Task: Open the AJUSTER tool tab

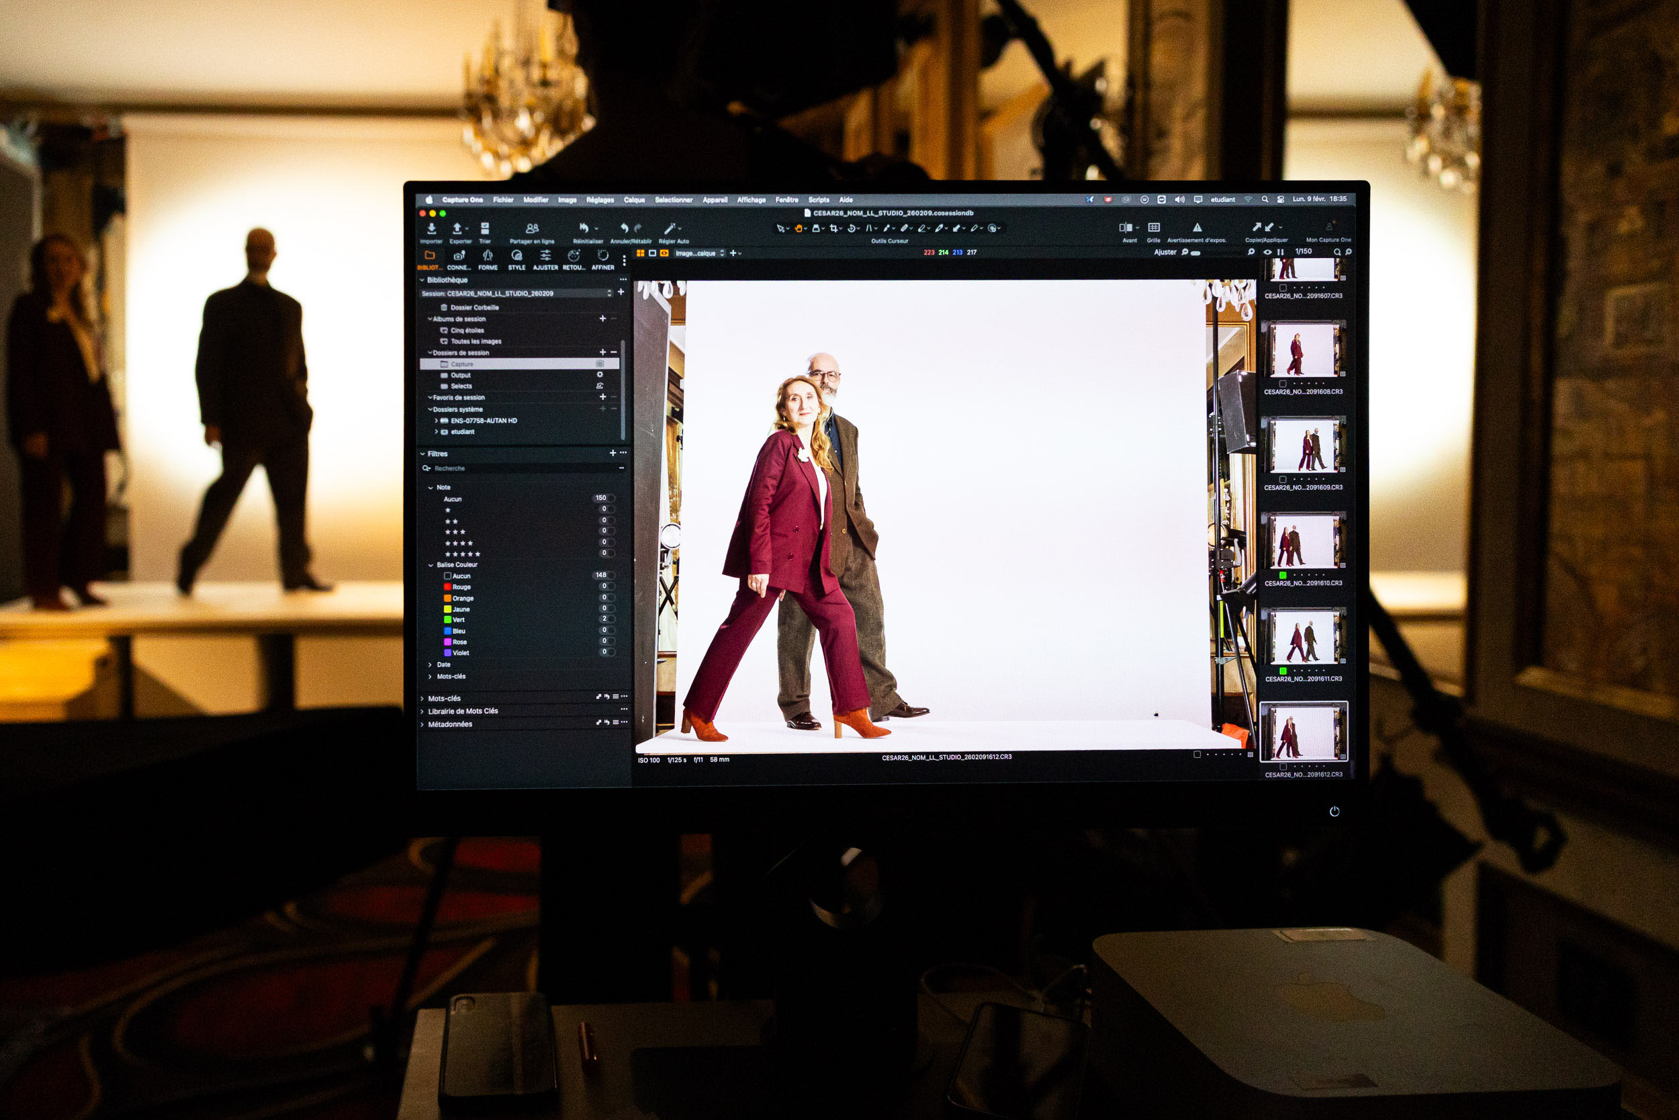Action: tap(545, 257)
